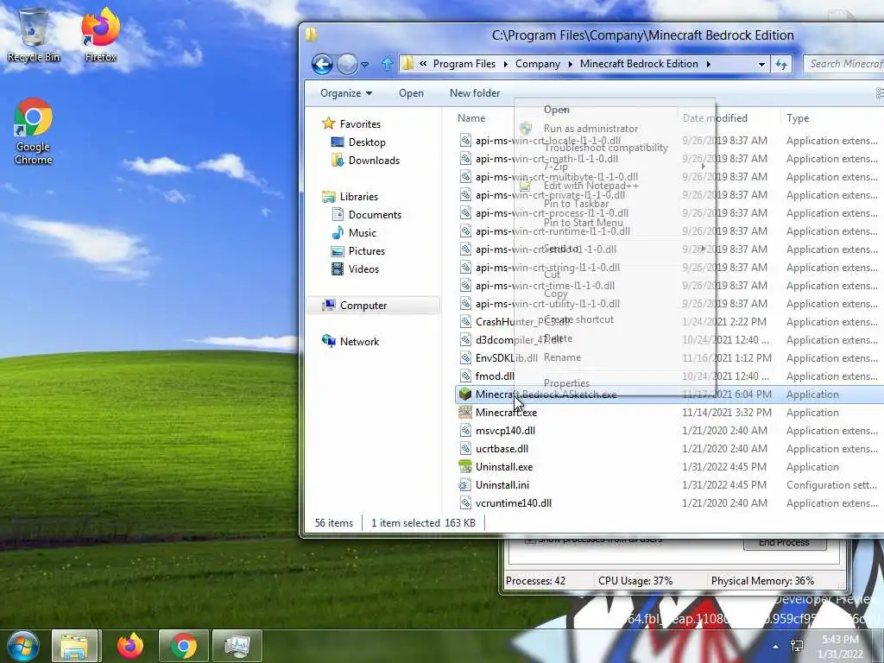This screenshot has height=663, width=884.
Task: Open Favorites in the navigation pane
Action: point(360,124)
